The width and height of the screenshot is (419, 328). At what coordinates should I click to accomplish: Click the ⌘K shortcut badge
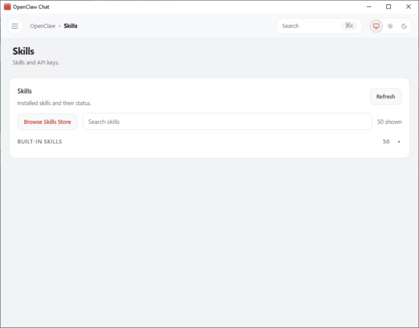(x=348, y=26)
